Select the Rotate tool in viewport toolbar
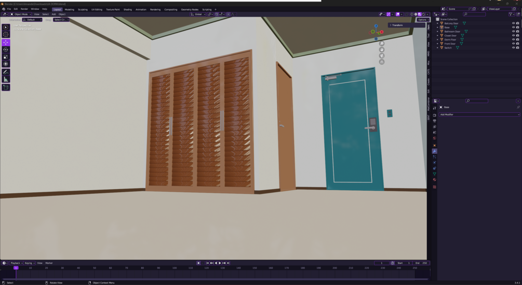This screenshot has width=522, height=285. 6,50
